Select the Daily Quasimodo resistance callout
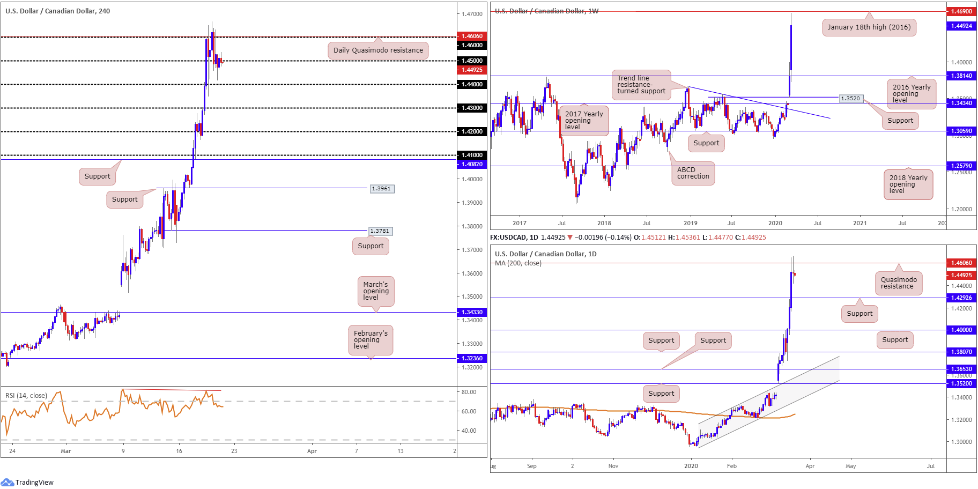Viewport: 978px width, 489px height. [x=378, y=50]
